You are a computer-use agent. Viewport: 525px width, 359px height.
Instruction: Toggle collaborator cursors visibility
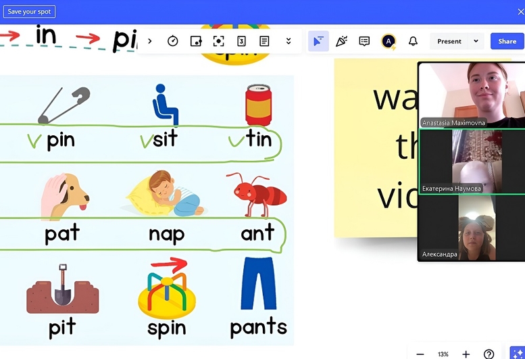(x=318, y=41)
